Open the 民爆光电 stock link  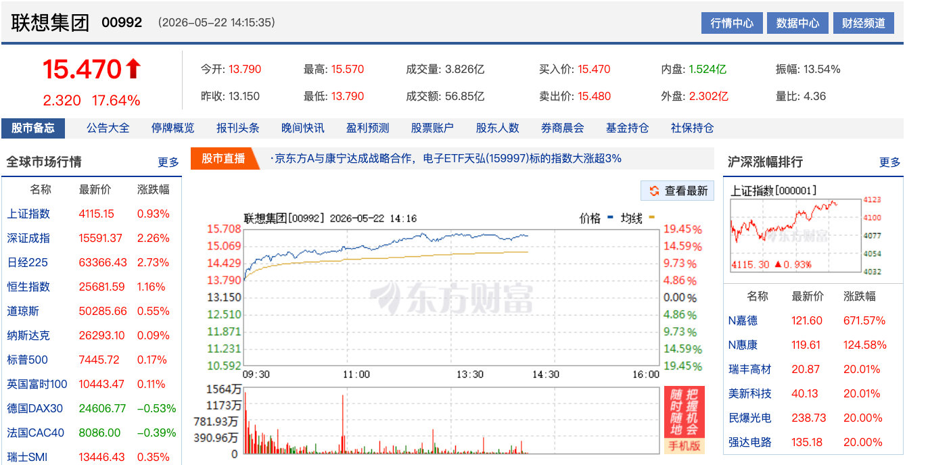(x=750, y=418)
